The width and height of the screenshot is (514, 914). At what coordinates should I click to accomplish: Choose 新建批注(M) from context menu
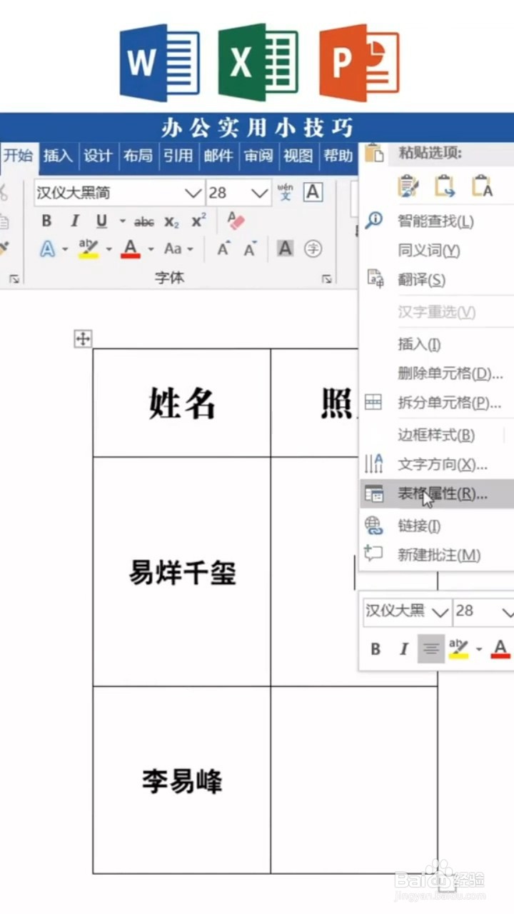tap(436, 555)
